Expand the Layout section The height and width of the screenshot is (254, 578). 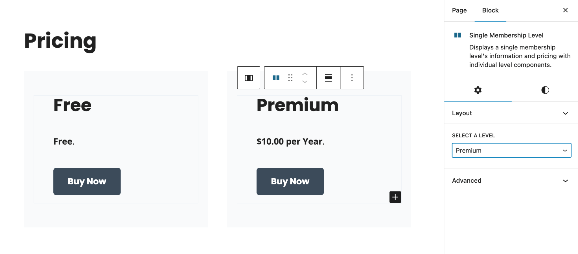[511, 113]
